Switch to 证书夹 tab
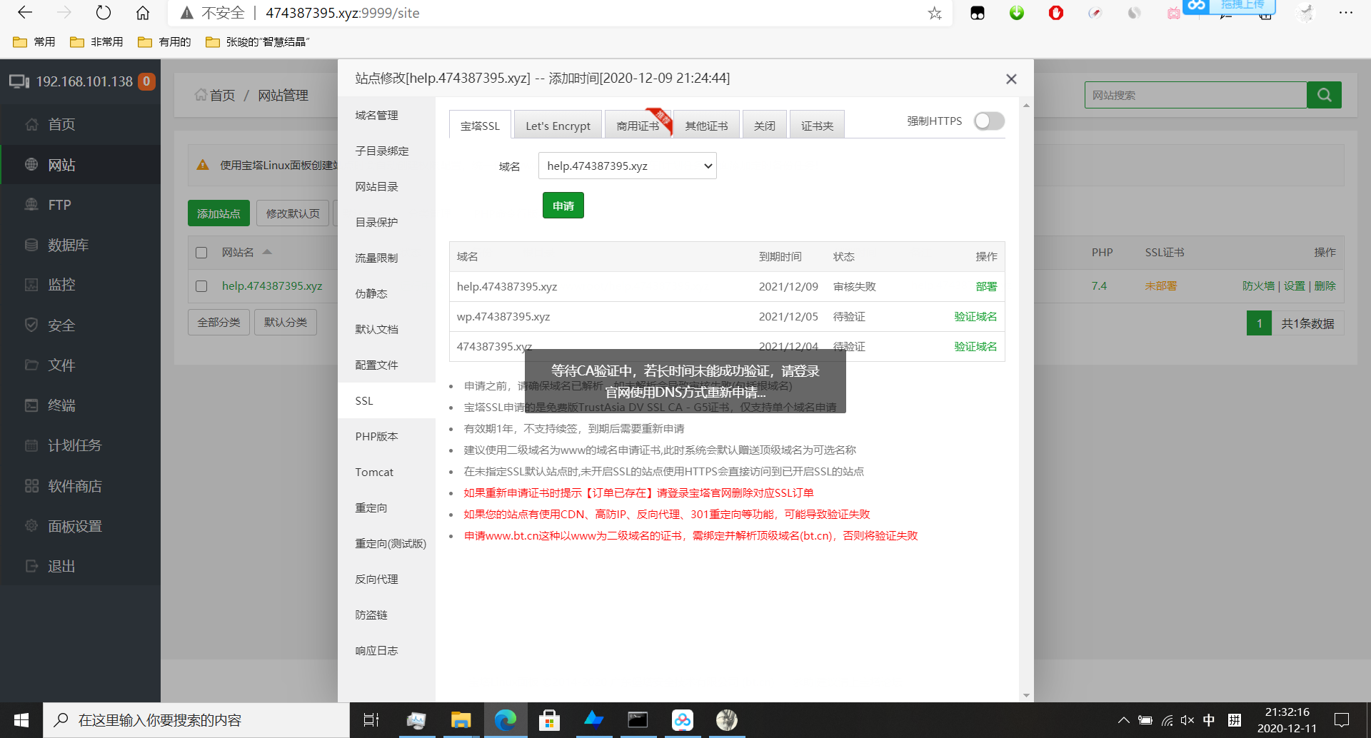Screen dimensions: 1371x738 click(817, 126)
